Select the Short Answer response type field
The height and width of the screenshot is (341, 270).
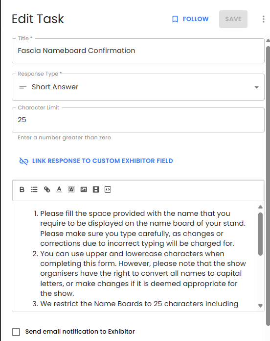138,87
